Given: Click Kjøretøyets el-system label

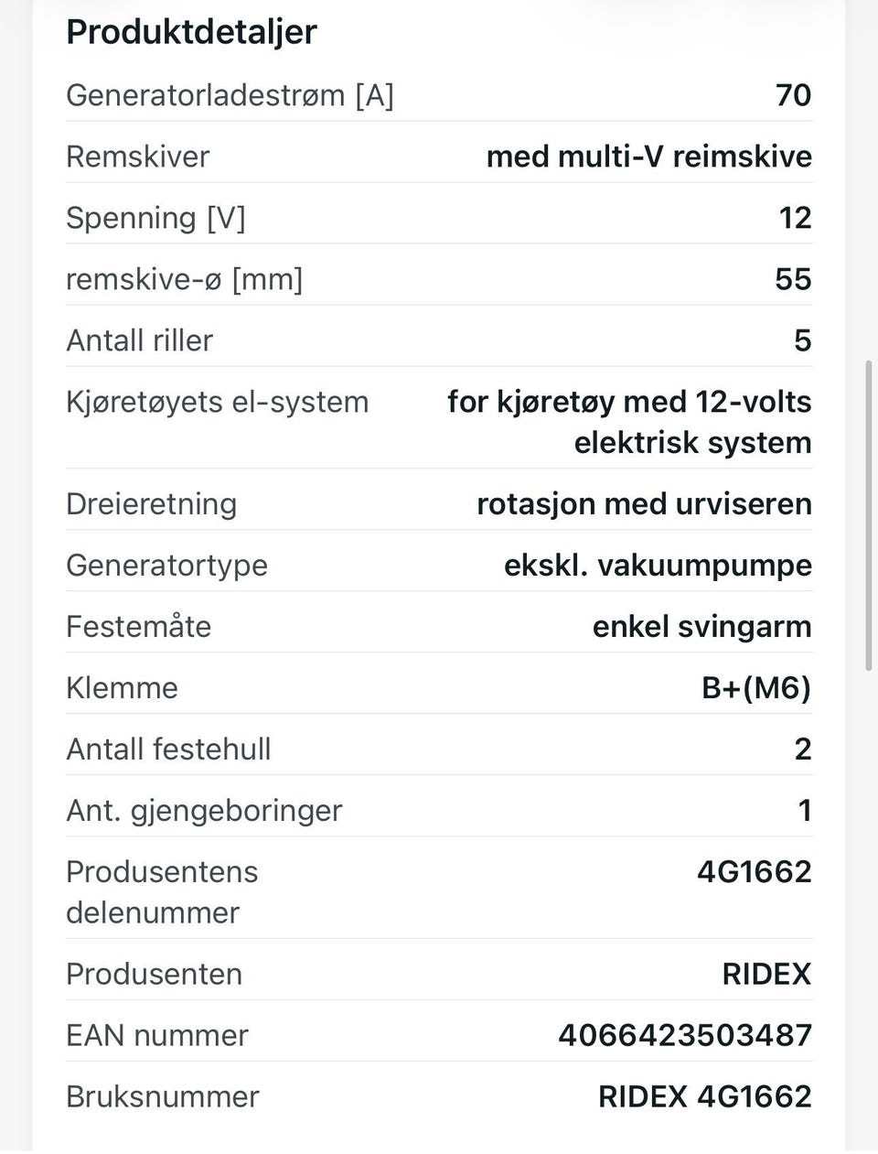Looking at the screenshot, I should point(217,402).
